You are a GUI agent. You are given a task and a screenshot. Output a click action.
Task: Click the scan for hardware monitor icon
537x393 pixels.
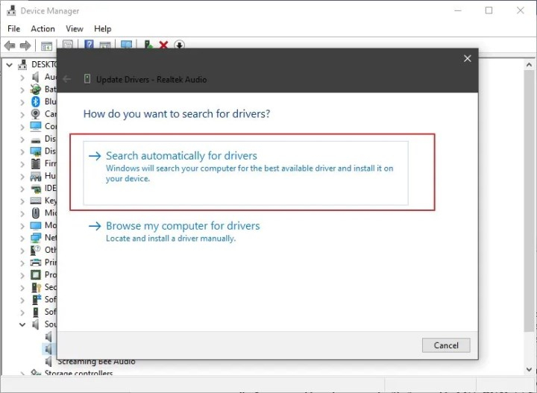[126, 45]
